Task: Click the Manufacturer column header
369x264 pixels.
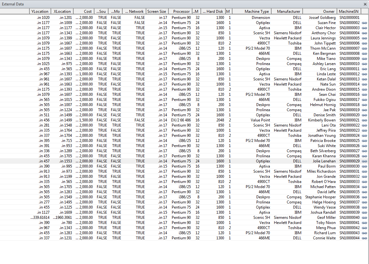Action: pyautogui.click(x=287, y=11)
